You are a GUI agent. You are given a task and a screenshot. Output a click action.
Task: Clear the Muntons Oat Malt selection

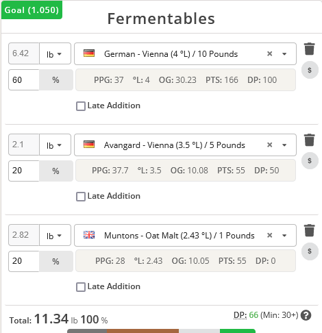point(270,235)
